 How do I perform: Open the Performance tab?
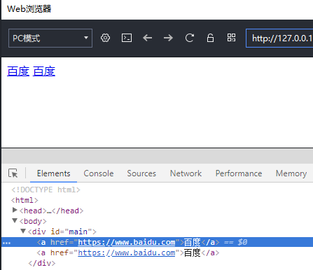coord(239,173)
